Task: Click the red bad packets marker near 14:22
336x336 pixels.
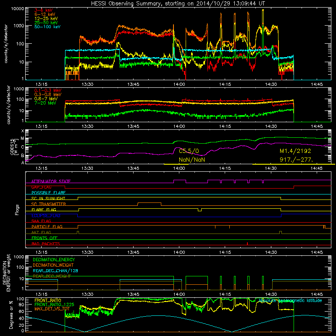Action: pos(247,244)
